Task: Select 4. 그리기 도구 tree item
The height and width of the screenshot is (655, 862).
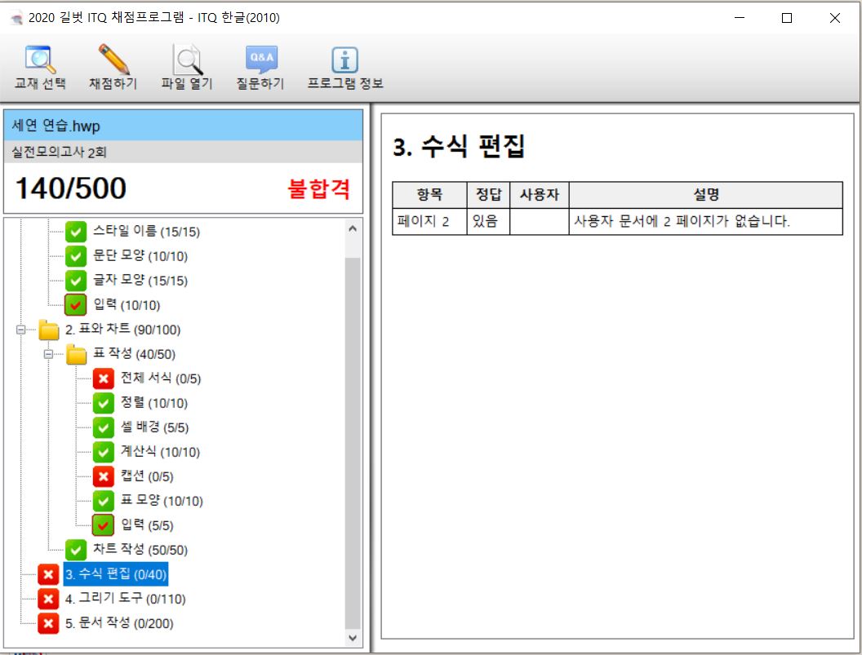Action: coord(125,599)
